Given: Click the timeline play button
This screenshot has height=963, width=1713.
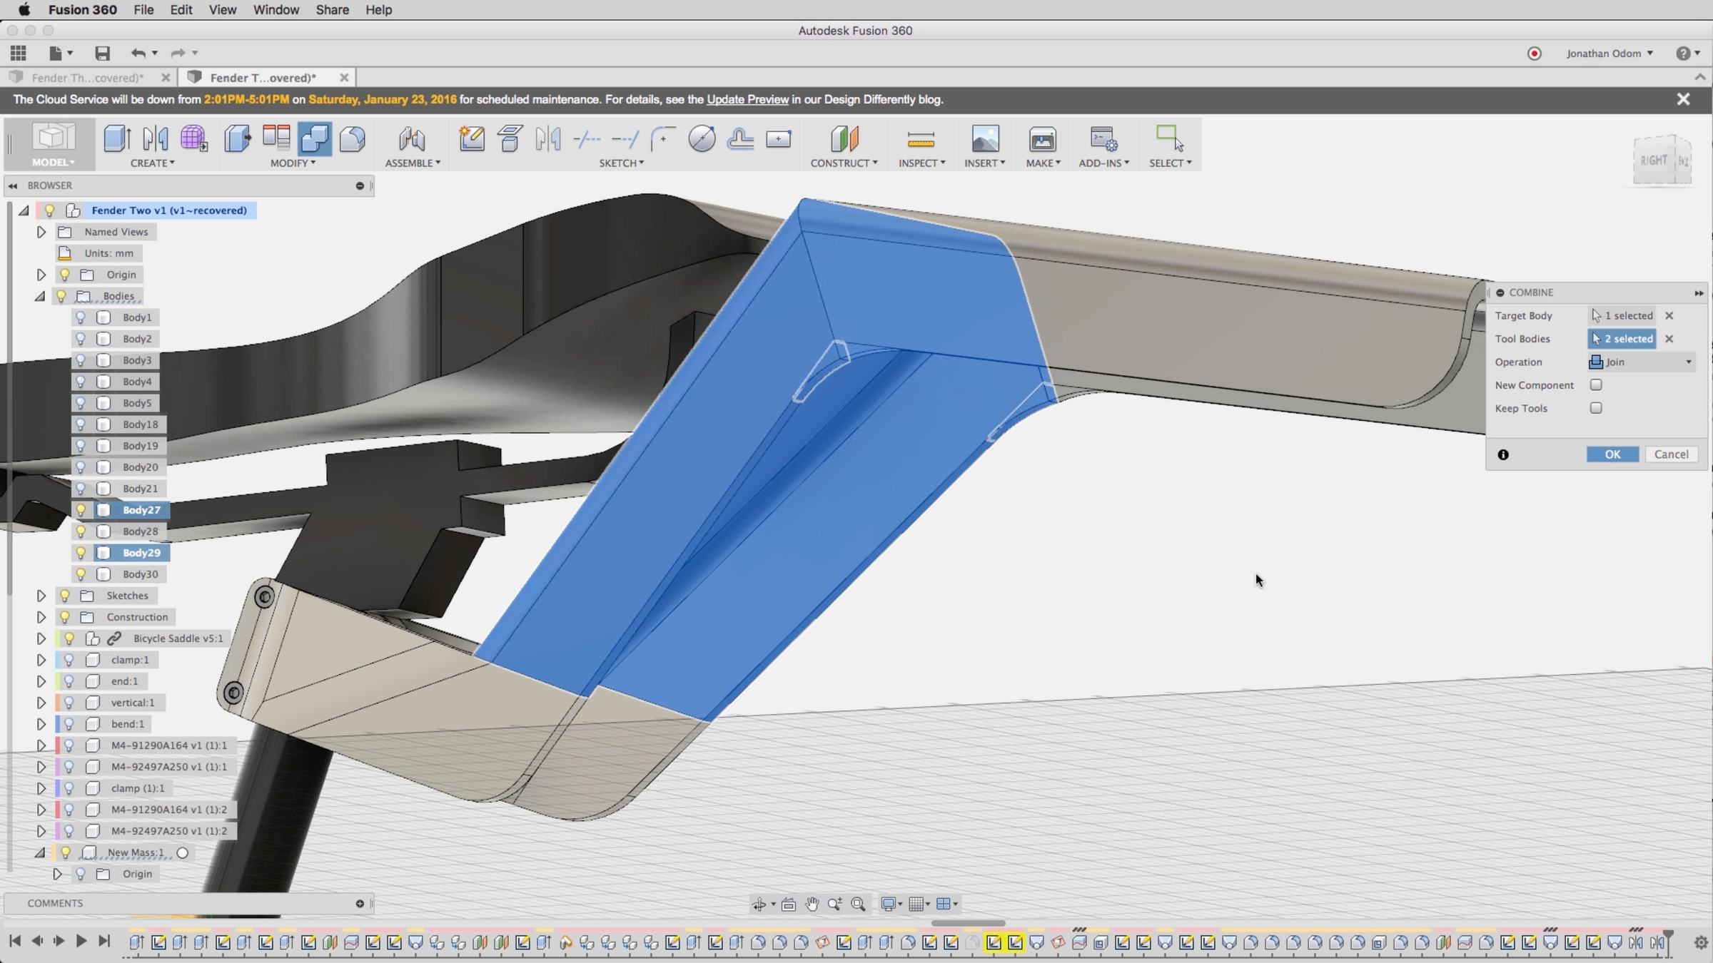Looking at the screenshot, I should pyautogui.click(x=81, y=941).
